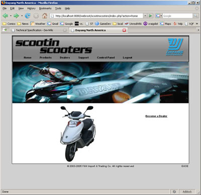The image size is (201, 195).
Task: Open the craigslist peace-sign bookmark
Action: (151, 24)
